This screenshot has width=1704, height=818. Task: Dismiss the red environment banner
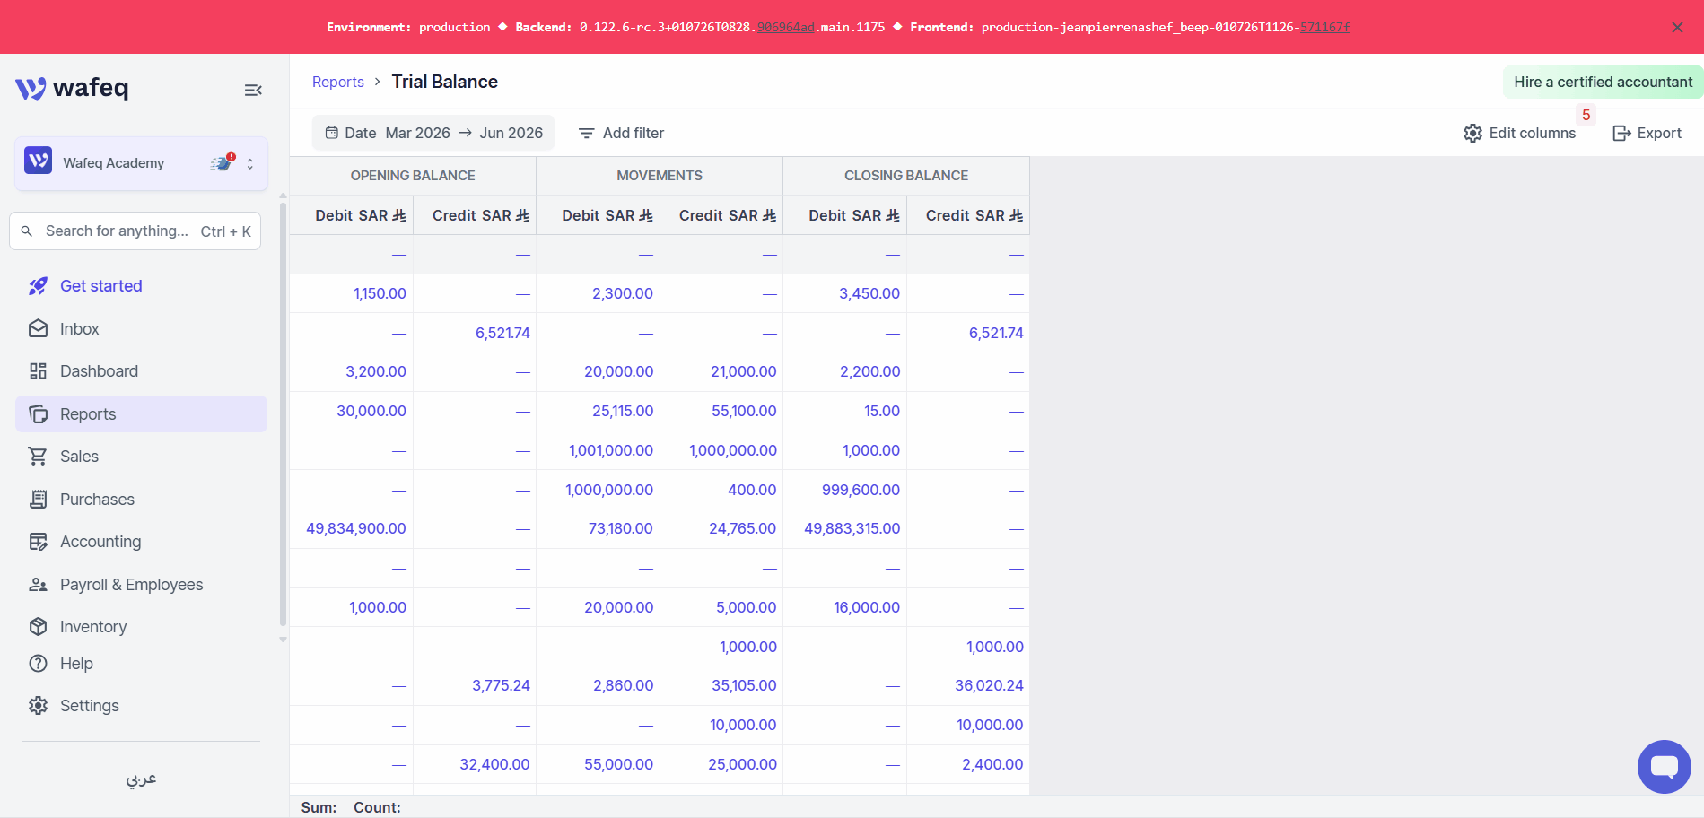[x=1677, y=27]
